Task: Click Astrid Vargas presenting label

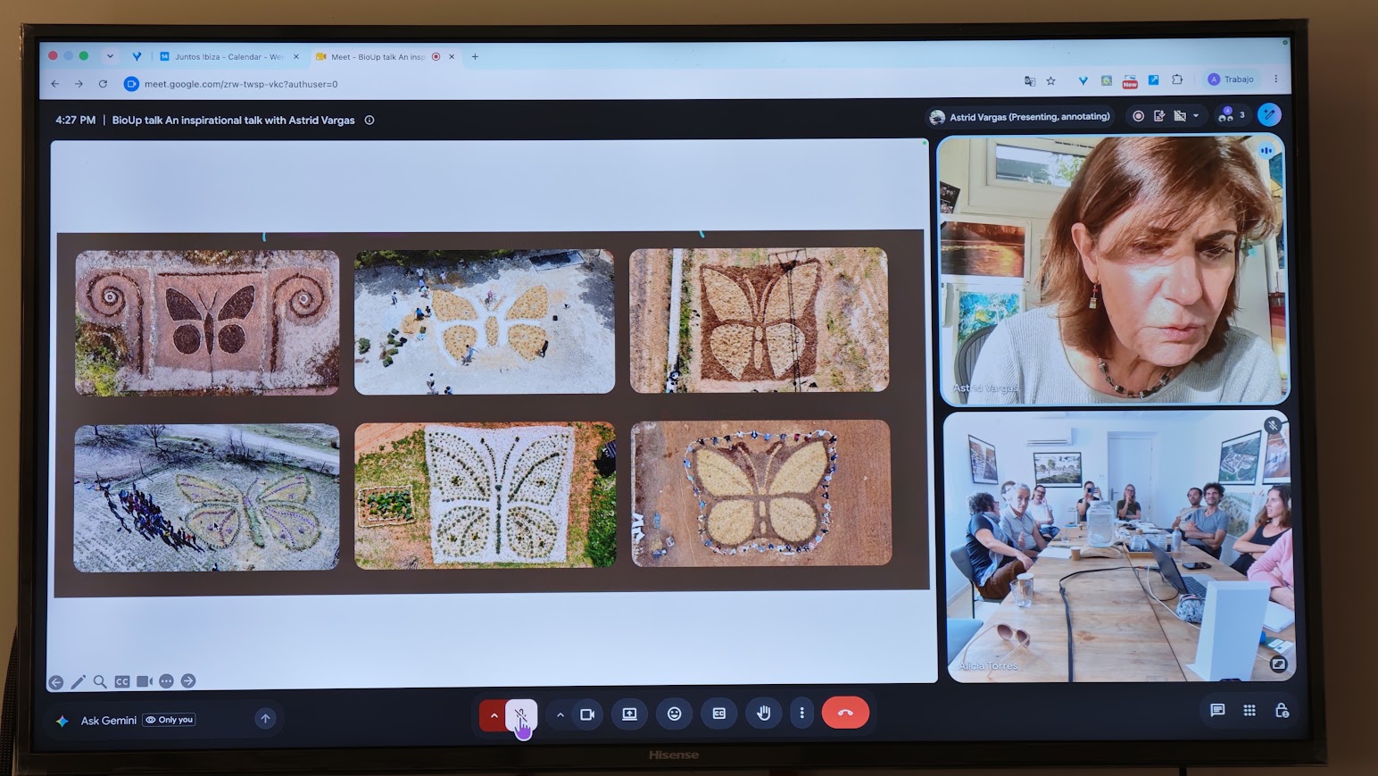Action: pos(1020,117)
